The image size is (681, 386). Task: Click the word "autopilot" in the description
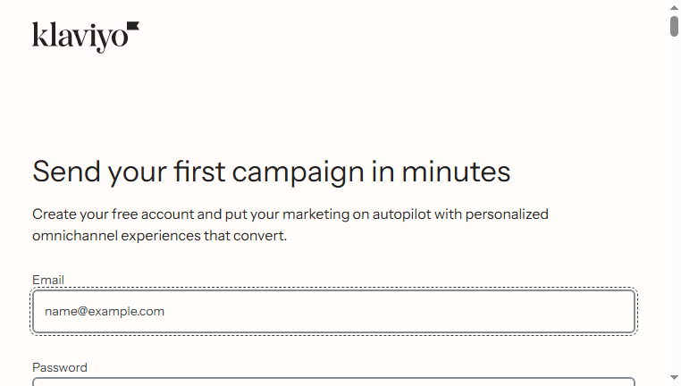tap(402, 214)
